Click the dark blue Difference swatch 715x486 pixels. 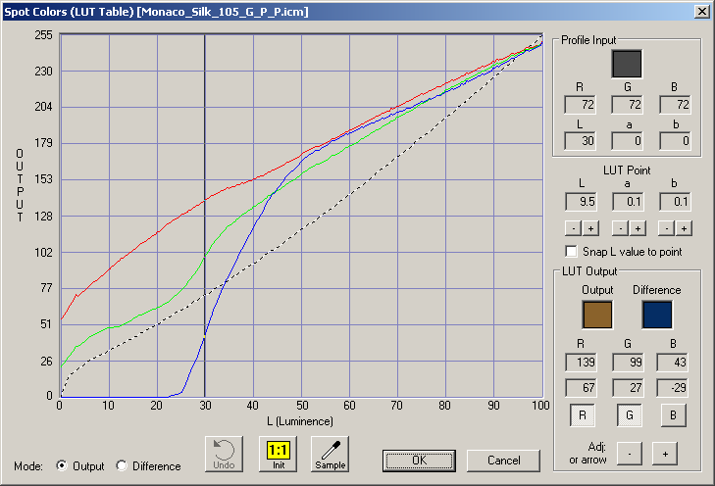click(x=657, y=315)
